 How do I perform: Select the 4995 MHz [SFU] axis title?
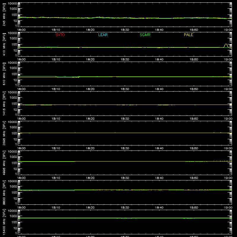[4, 163]
